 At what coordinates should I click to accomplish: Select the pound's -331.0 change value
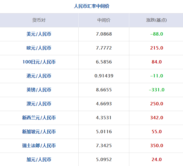157,90
